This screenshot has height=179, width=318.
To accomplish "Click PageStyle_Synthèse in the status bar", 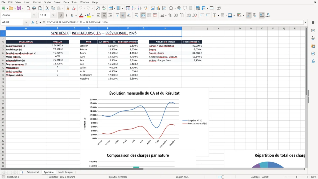I will pos(117,177).
